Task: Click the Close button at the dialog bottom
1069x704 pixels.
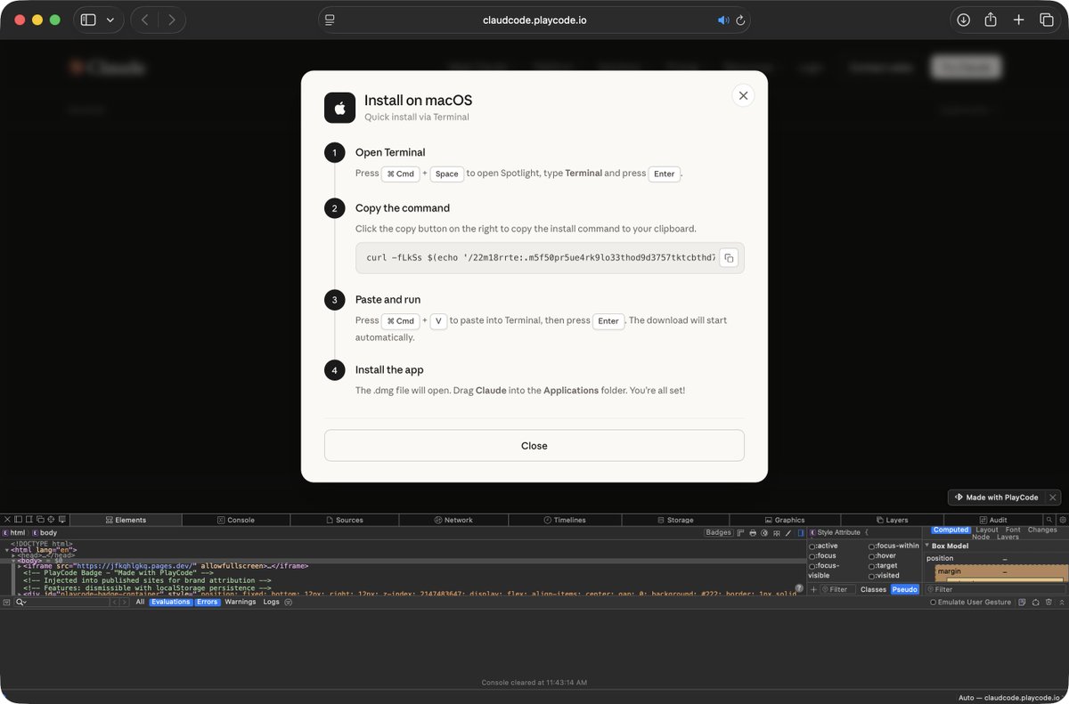Action: click(534, 445)
